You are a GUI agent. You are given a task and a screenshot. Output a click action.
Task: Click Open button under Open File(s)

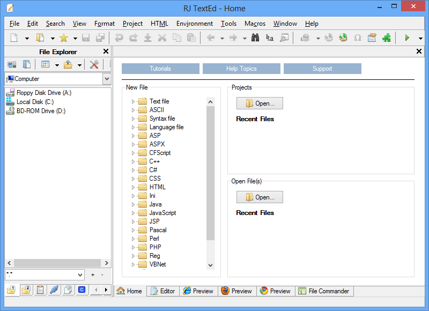[260, 197]
